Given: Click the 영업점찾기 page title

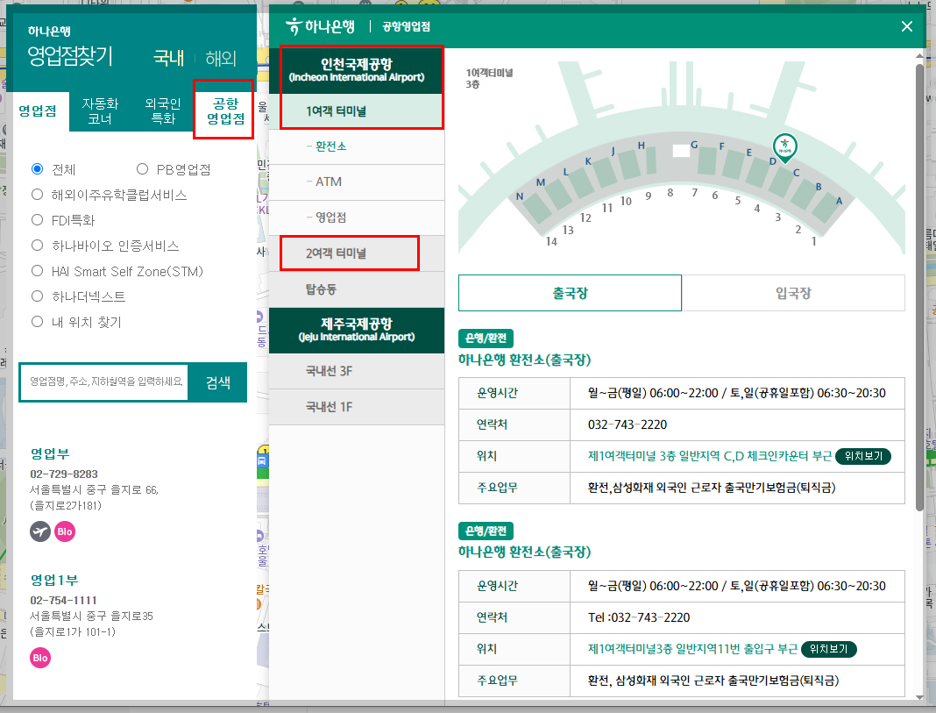Looking at the screenshot, I should (x=70, y=56).
